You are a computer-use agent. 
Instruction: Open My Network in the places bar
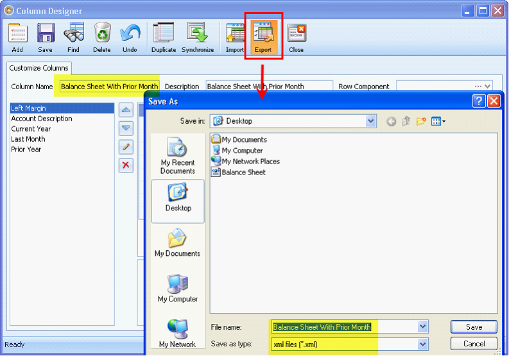point(178,334)
